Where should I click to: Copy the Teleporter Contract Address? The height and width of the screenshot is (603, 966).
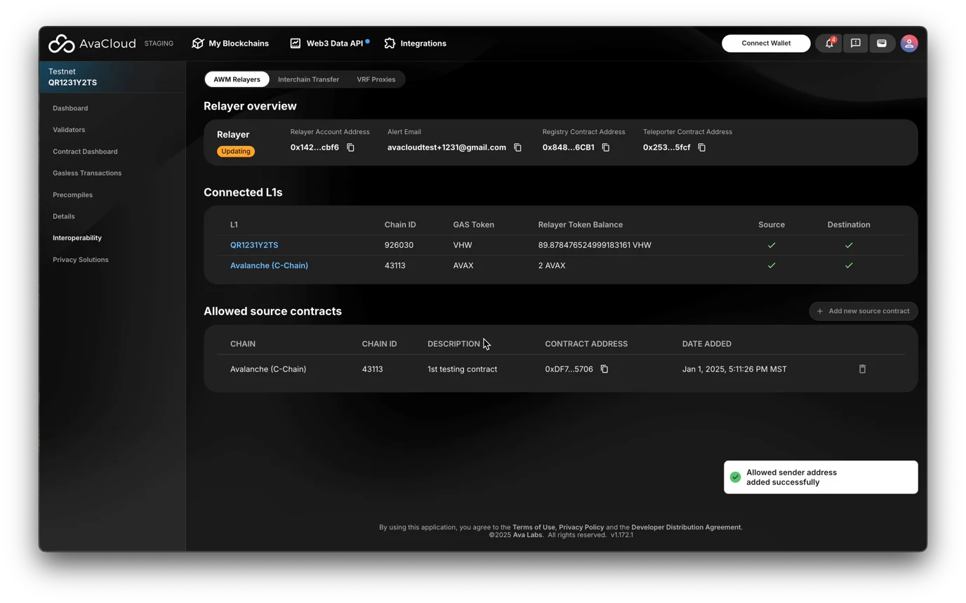tap(701, 147)
